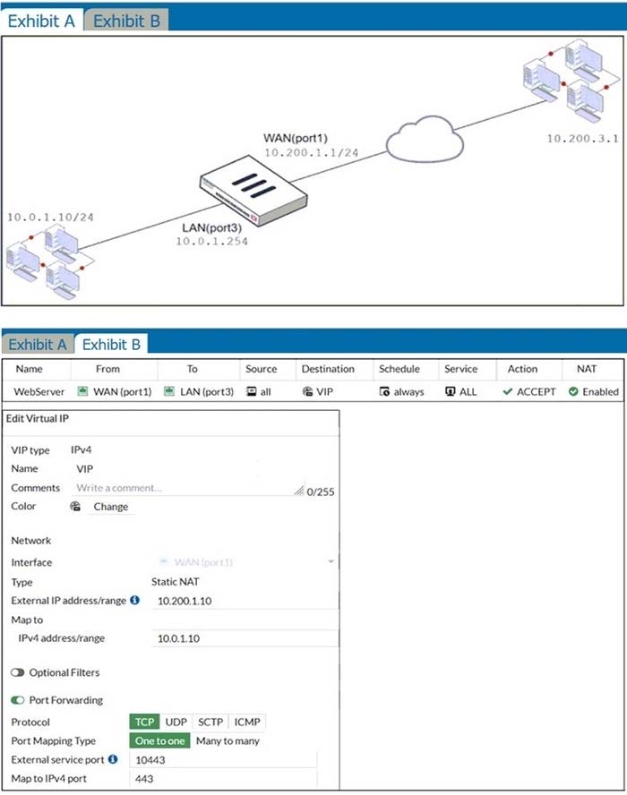The width and height of the screenshot is (627, 795).
Task: Disable the Port Forwarding toggle
Action: point(17,700)
